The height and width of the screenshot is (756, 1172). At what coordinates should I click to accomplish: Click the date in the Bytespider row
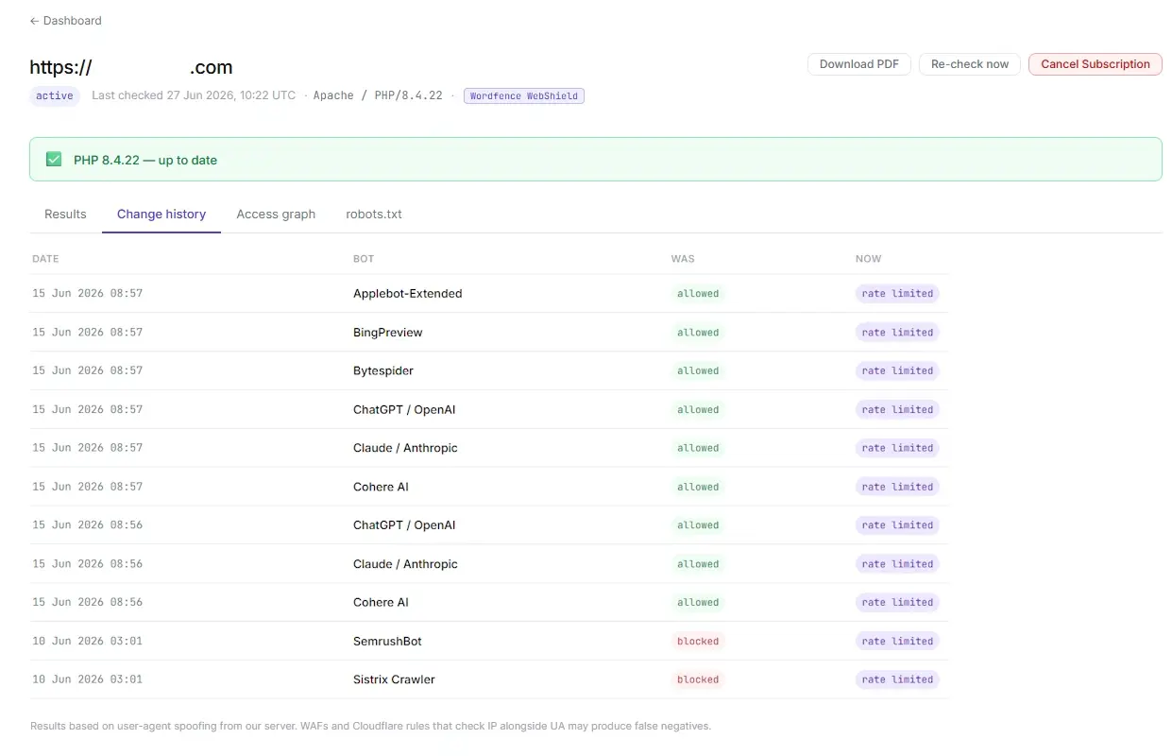point(87,371)
